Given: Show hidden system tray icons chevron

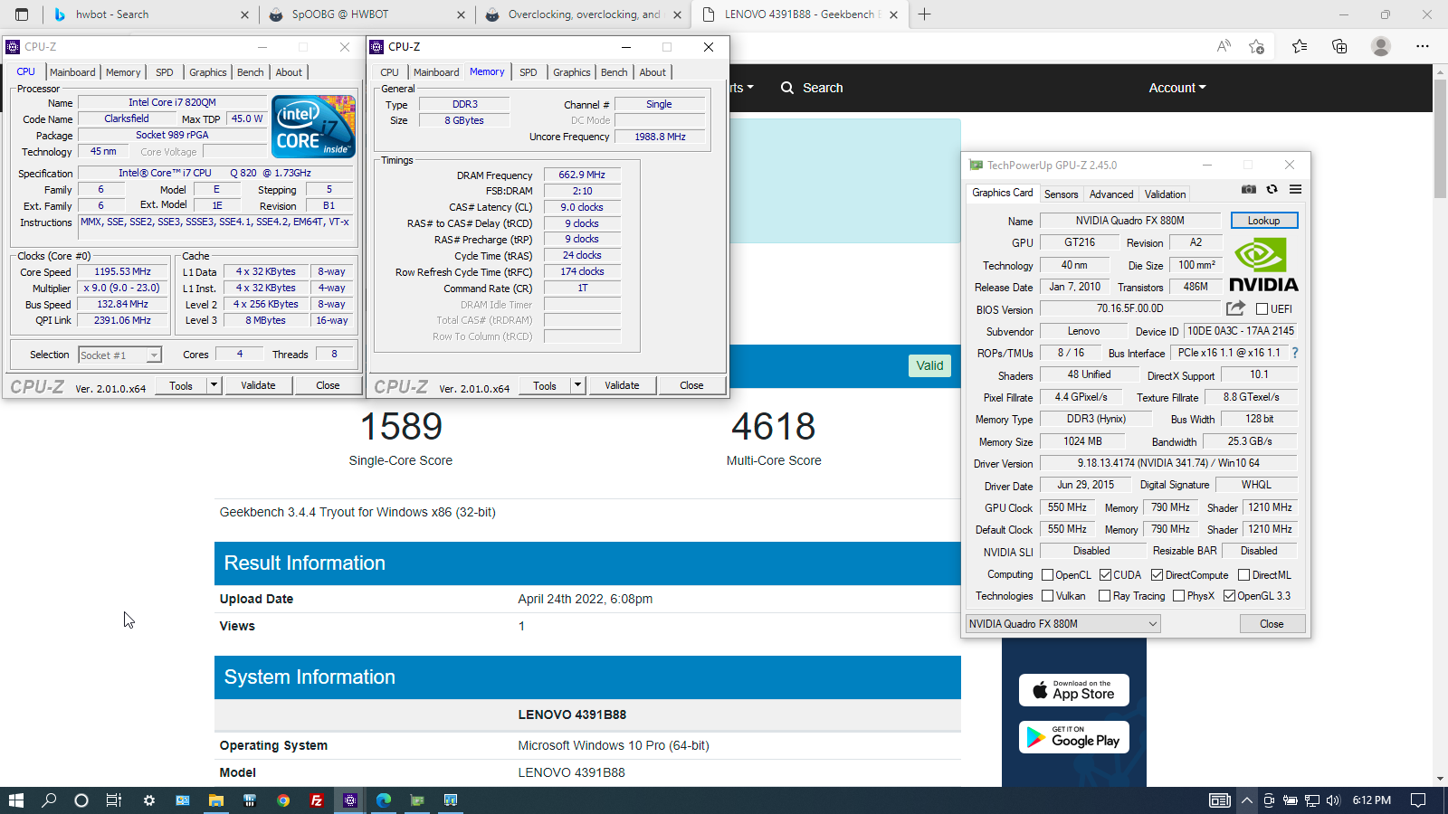Looking at the screenshot, I should pos(1246,800).
